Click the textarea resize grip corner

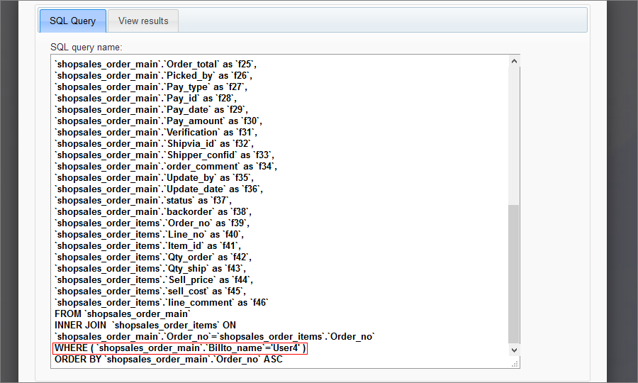[515, 363]
